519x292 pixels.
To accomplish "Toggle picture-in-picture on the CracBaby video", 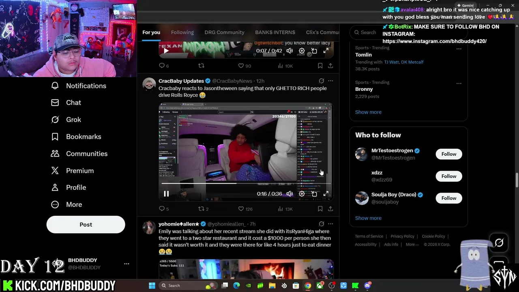I will coord(314,194).
